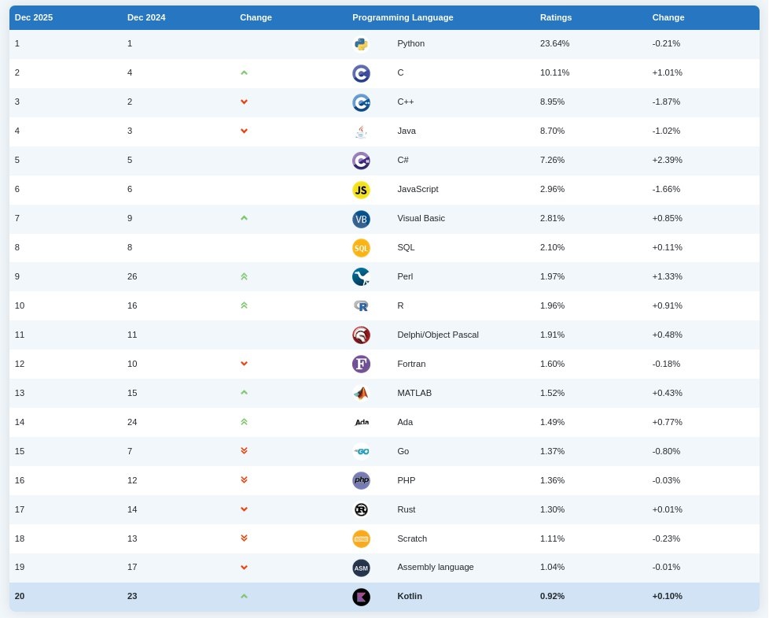
Task: Click the Rust gear logo icon
Action: (361, 509)
